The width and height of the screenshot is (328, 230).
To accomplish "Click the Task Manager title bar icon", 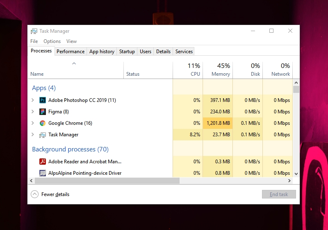I will (34, 31).
